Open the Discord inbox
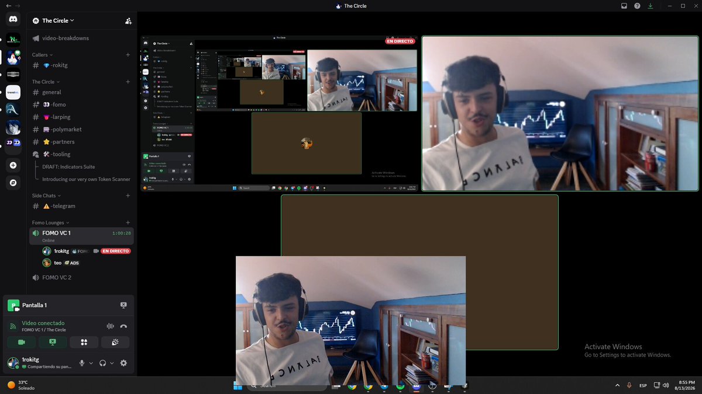 tap(624, 6)
